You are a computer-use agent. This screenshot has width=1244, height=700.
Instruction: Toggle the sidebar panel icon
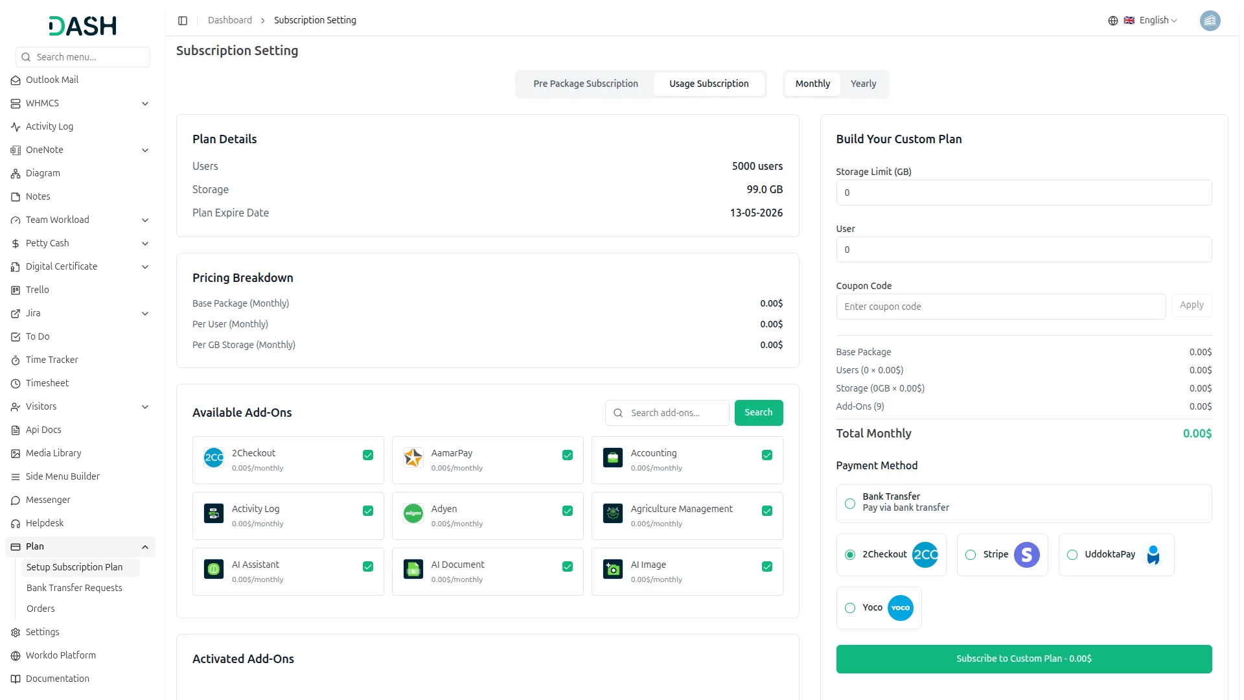183,21
